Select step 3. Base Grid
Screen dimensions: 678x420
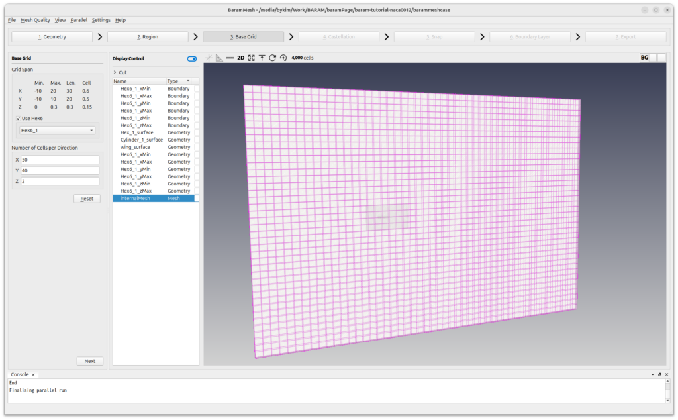pyautogui.click(x=243, y=36)
